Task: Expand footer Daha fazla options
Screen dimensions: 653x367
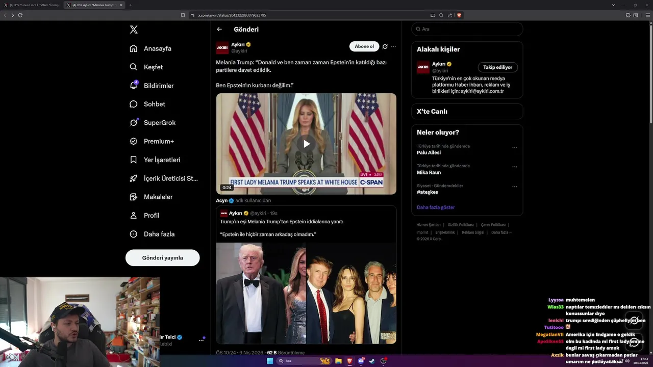Action: (501, 232)
